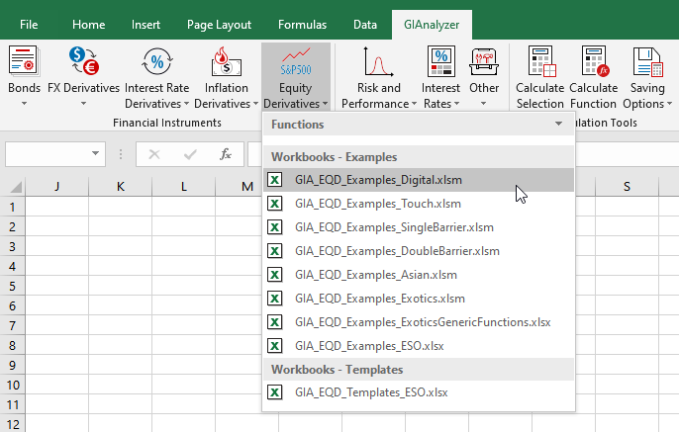Open the Other toolbox menu
The height and width of the screenshot is (432, 679).
click(x=484, y=76)
